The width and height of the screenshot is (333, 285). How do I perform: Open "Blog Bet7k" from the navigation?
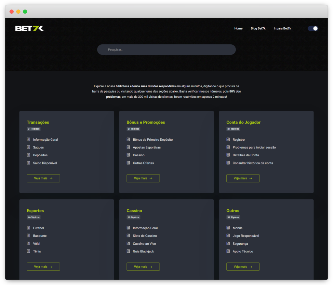click(258, 28)
